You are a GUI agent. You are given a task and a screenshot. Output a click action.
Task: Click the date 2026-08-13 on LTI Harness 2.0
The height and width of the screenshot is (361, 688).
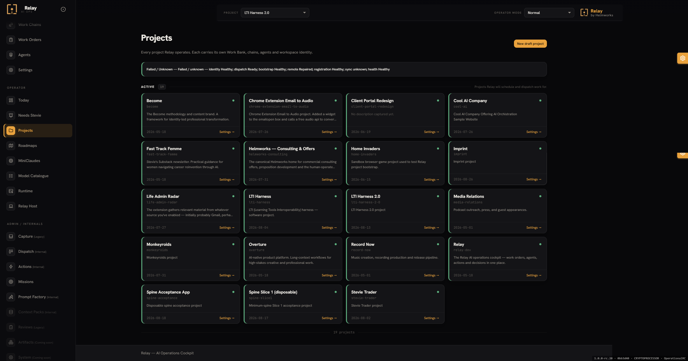(x=361, y=228)
